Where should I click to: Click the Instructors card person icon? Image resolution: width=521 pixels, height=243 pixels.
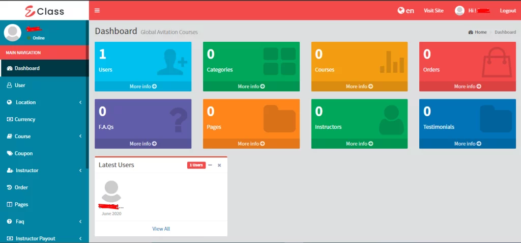click(x=391, y=120)
